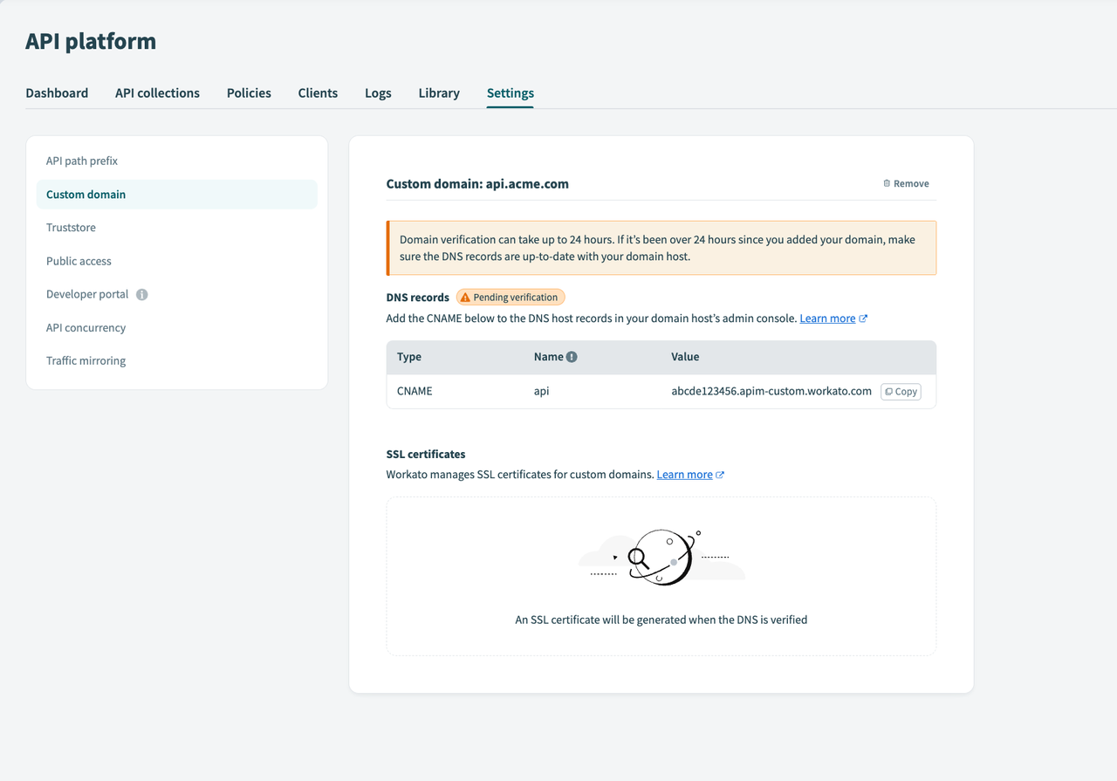This screenshot has height=781, width=1117.
Task: Click the info icon next to the Name column
Action: coord(572,356)
